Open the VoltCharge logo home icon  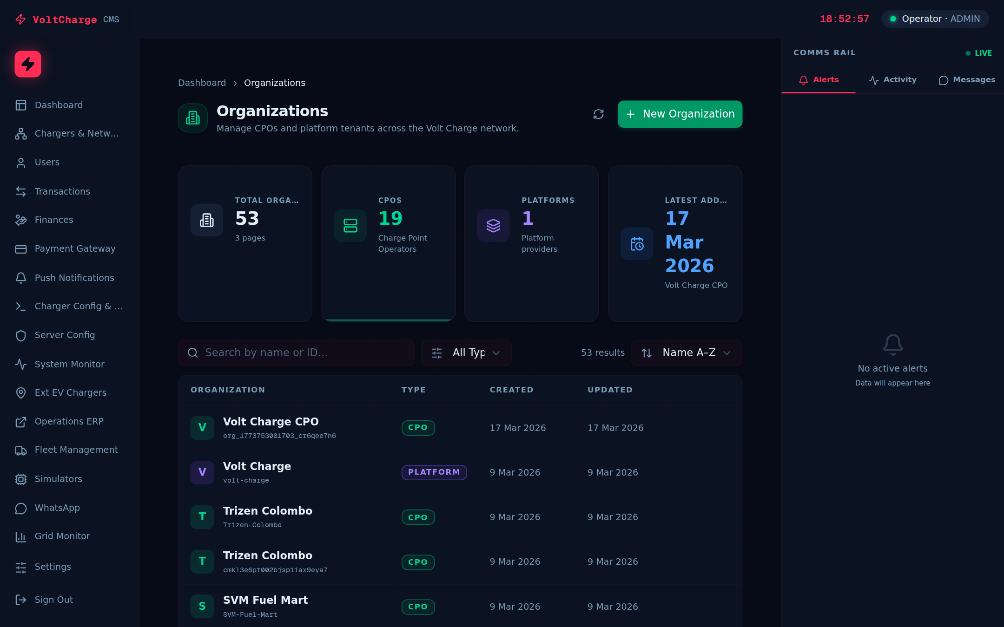point(27,64)
